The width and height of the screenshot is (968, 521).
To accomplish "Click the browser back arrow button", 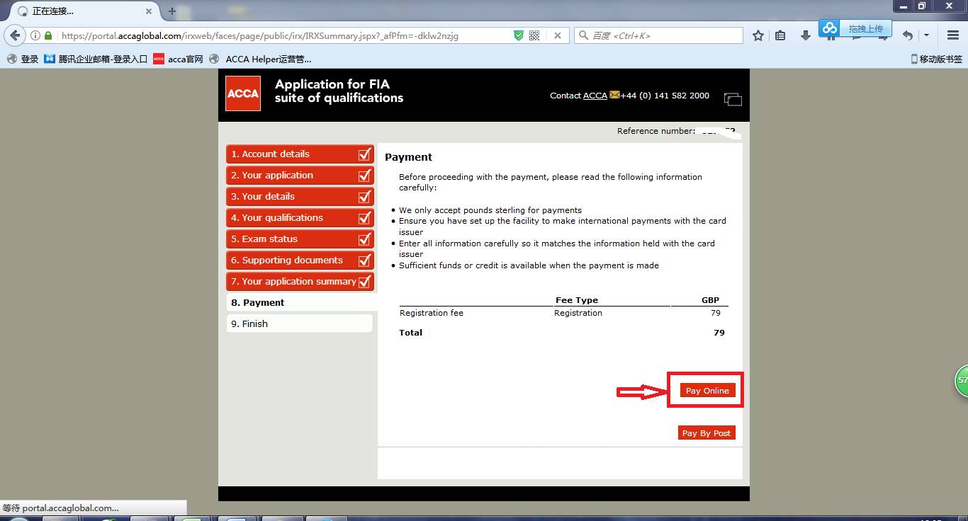I will [x=16, y=35].
